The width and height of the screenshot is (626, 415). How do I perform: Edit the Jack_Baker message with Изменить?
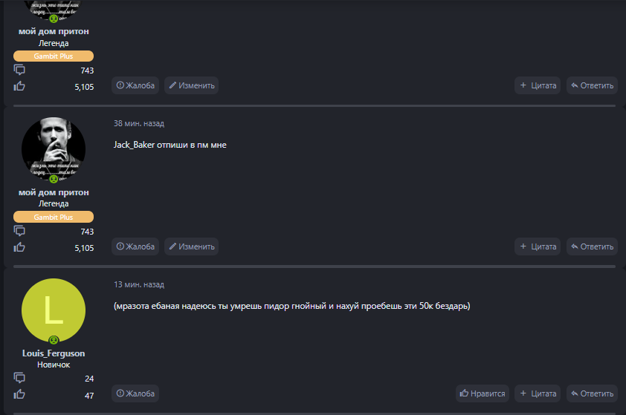coord(191,246)
